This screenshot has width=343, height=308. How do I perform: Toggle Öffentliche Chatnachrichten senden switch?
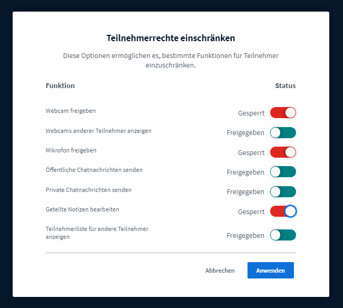click(x=283, y=172)
